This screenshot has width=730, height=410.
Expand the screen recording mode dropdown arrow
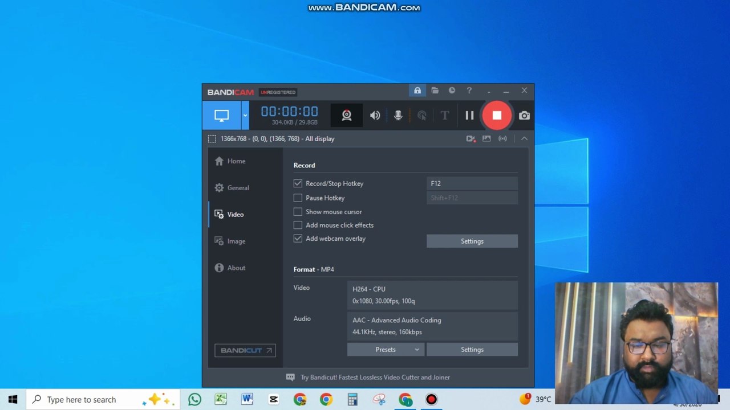[x=245, y=116]
